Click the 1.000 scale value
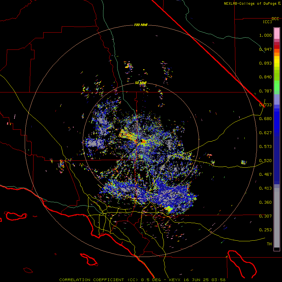This screenshot has height=282, width=282. [265, 35]
